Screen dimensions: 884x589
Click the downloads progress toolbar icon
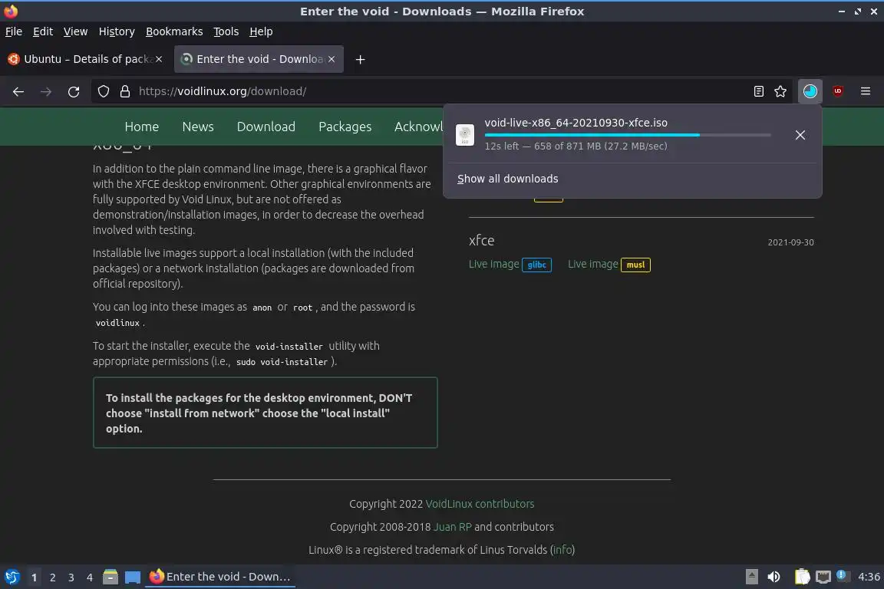[810, 91]
